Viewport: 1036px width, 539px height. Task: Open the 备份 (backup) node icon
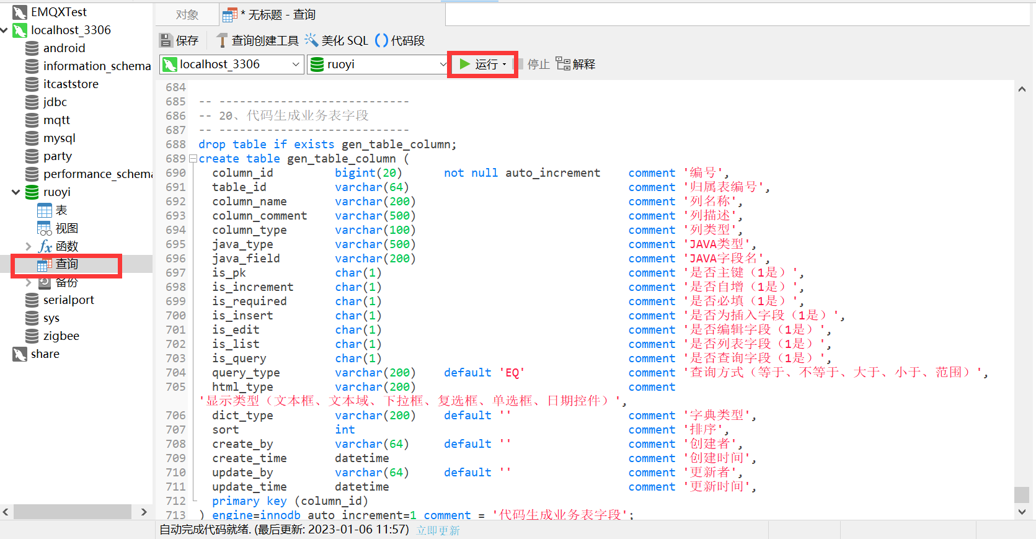(x=45, y=282)
